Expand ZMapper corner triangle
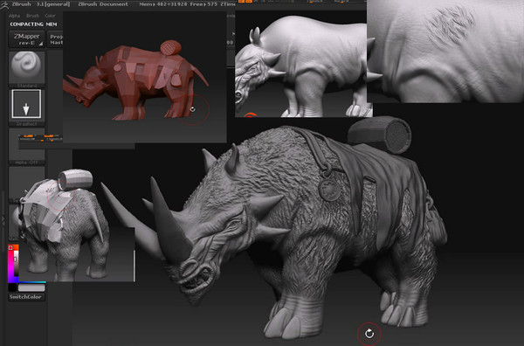The height and width of the screenshot is (346, 524). (x=41, y=44)
